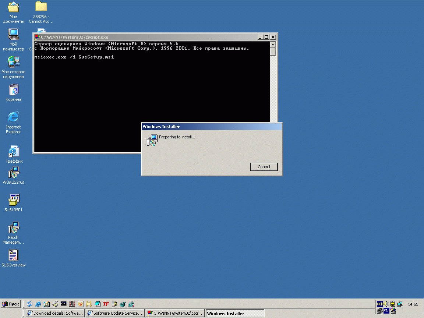Viewport: 424px width, 318px height.
Task: Click the second teal cubes quick launch icon
Action: (131, 304)
